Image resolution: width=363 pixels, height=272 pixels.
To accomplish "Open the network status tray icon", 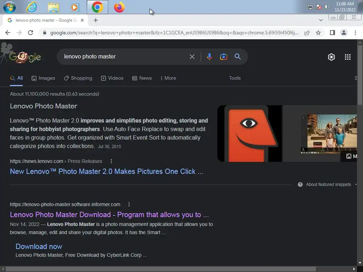I will 310,7.
